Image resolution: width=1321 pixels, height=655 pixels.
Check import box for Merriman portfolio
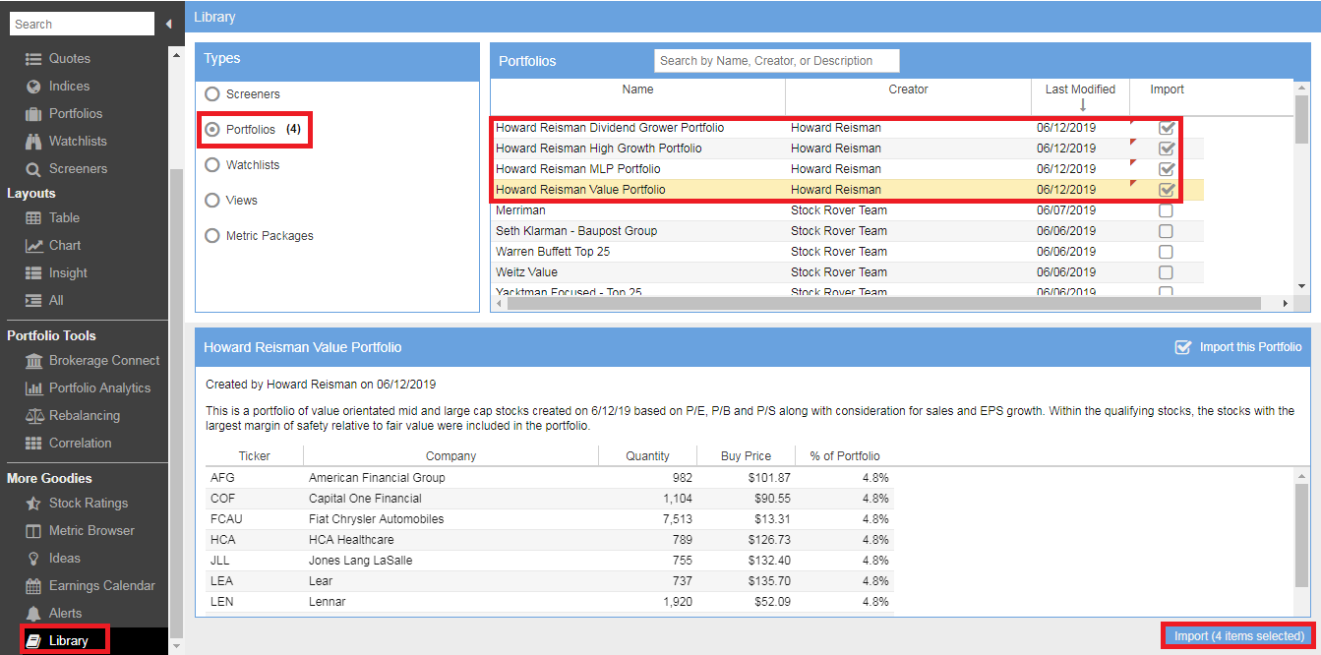tap(1166, 210)
